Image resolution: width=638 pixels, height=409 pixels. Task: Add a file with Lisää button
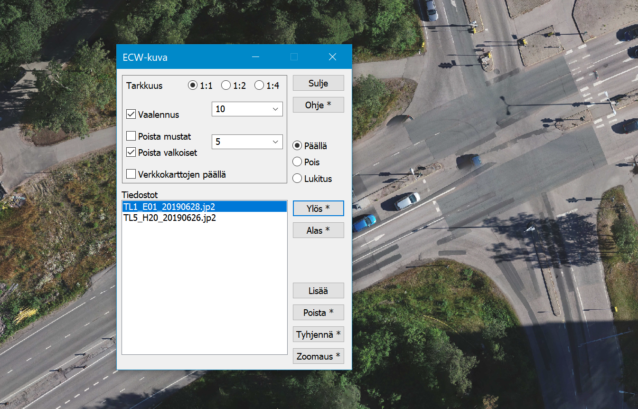click(x=318, y=291)
